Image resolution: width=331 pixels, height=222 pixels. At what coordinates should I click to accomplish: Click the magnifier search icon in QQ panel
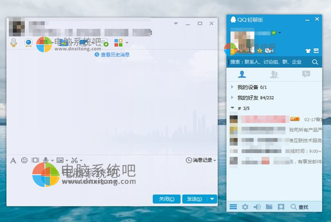tap(315, 62)
